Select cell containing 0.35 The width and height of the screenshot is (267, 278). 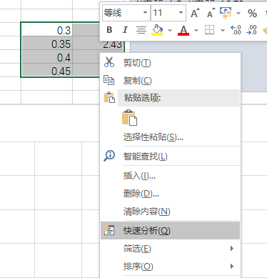(47, 43)
